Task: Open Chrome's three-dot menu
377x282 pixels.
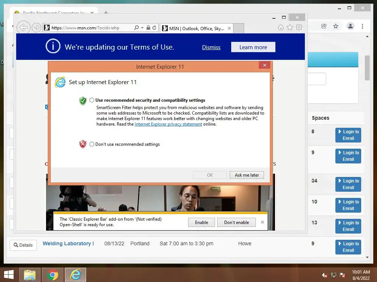Action: (362, 26)
